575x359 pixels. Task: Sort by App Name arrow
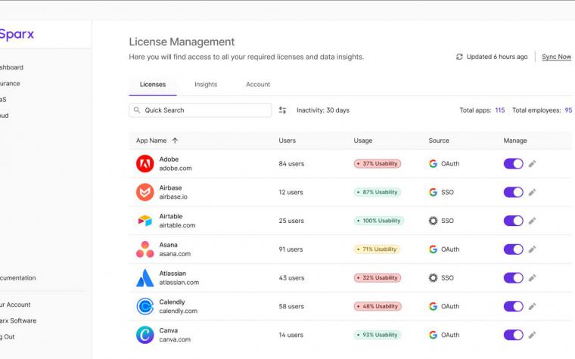click(x=175, y=141)
